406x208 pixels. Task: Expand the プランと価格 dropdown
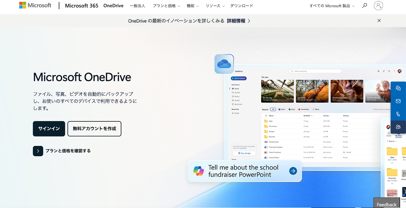(166, 6)
